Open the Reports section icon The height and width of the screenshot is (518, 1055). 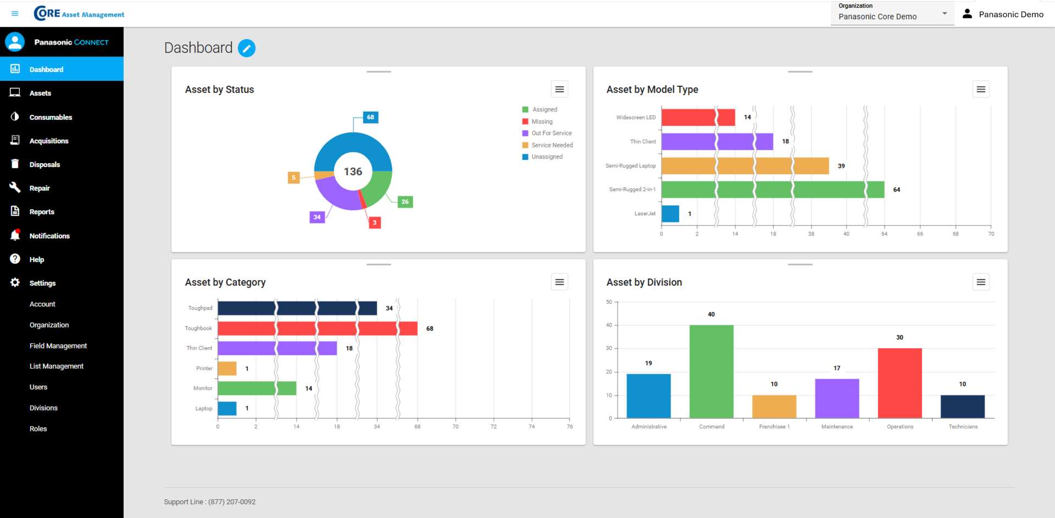point(15,211)
